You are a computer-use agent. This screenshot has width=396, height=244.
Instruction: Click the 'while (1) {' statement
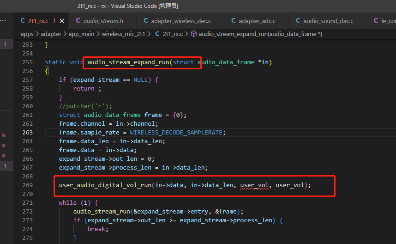78,203
